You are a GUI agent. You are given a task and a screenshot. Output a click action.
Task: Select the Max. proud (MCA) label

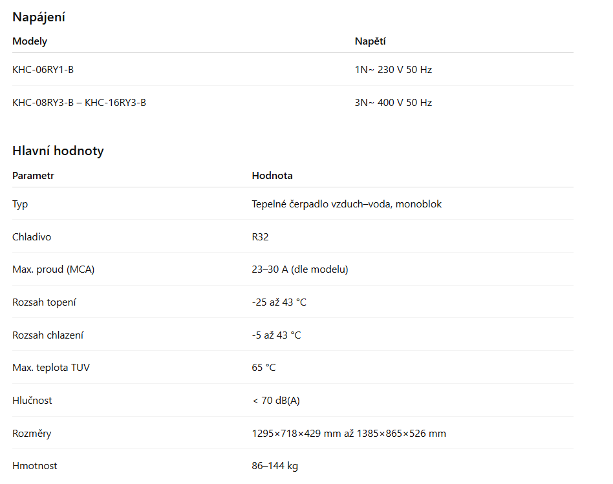[53, 269]
